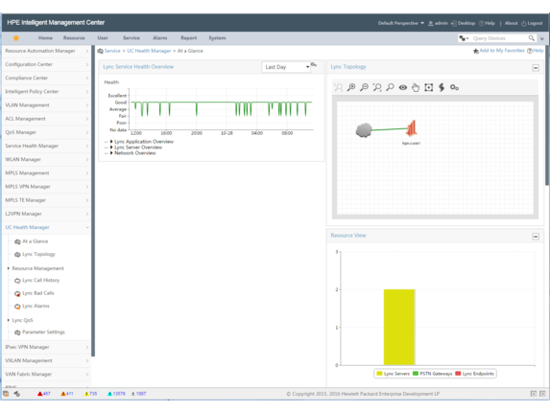Expand advanced query arrow right of search box
Viewport: 550px width, 412px height.
tap(542, 38)
